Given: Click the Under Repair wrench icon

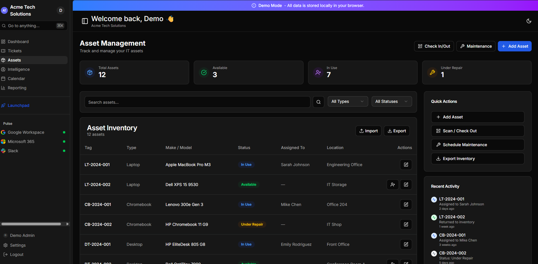Looking at the screenshot, I should [x=432, y=72].
